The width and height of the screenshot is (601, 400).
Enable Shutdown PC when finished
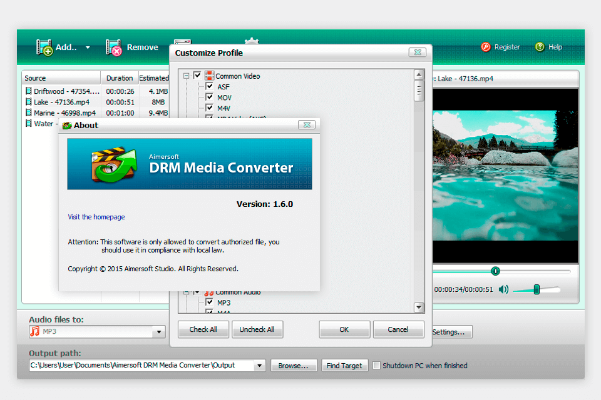coord(377,366)
